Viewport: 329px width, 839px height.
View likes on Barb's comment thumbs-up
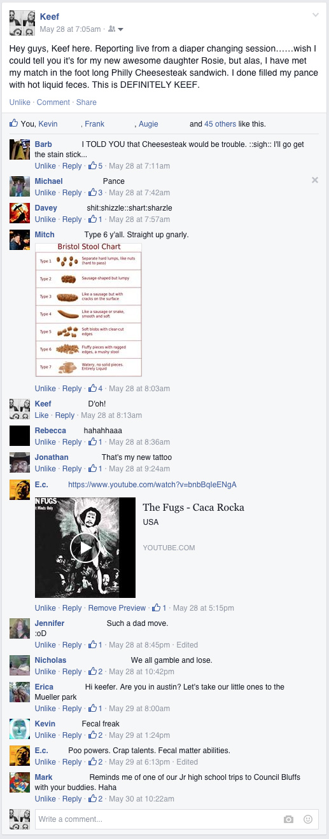coord(96,166)
